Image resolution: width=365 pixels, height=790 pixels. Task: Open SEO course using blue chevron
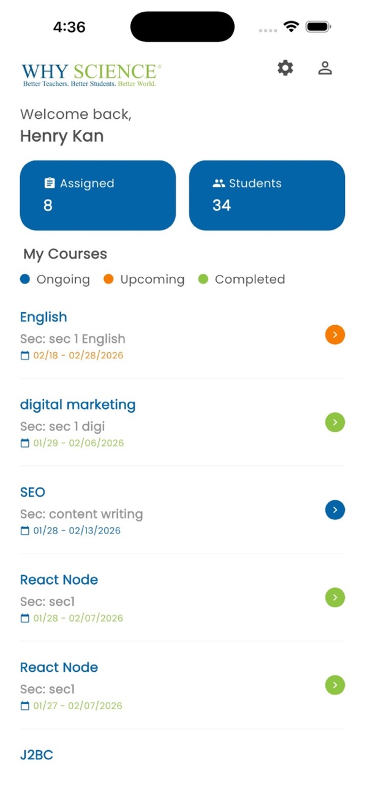coord(335,510)
